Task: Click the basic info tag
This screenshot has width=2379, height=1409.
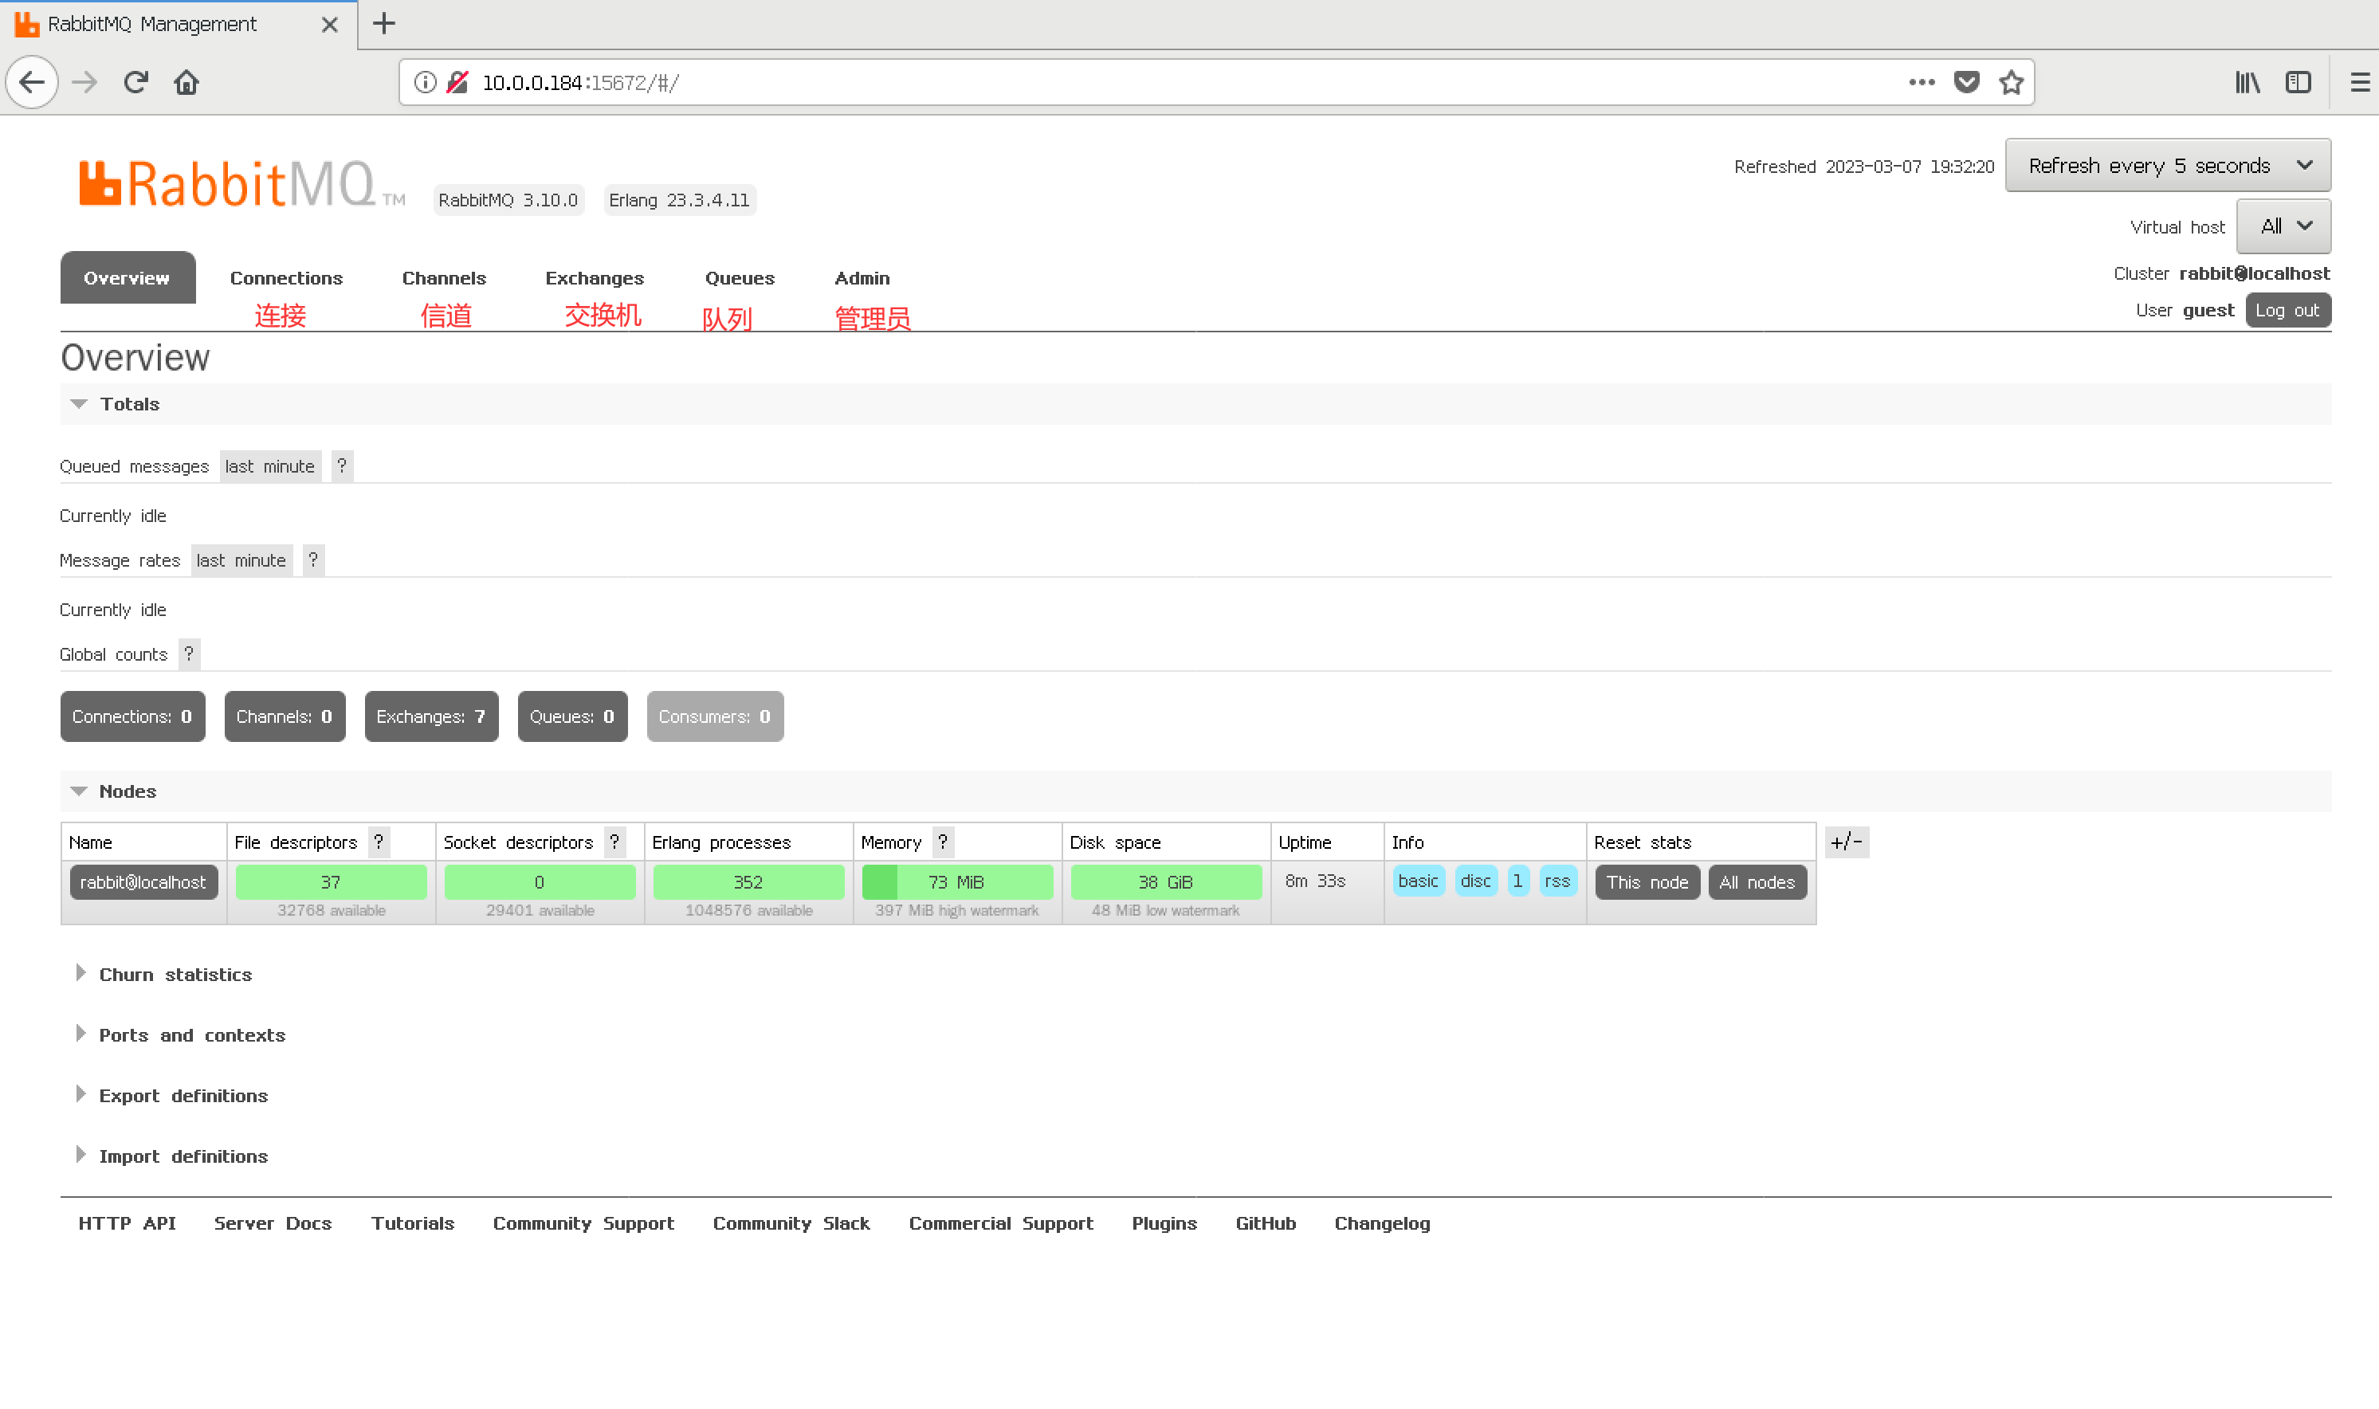Action: [1419, 881]
